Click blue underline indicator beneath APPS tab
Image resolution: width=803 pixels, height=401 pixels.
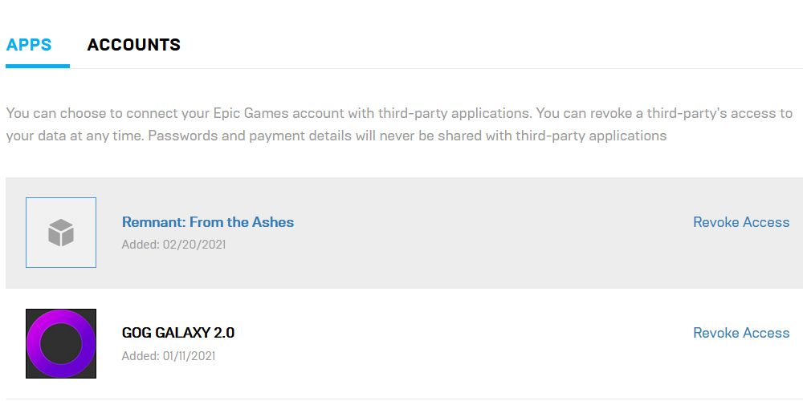pos(38,66)
